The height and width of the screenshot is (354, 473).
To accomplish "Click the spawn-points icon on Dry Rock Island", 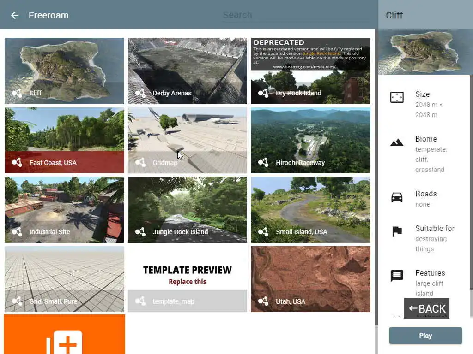I will click(263, 93).
